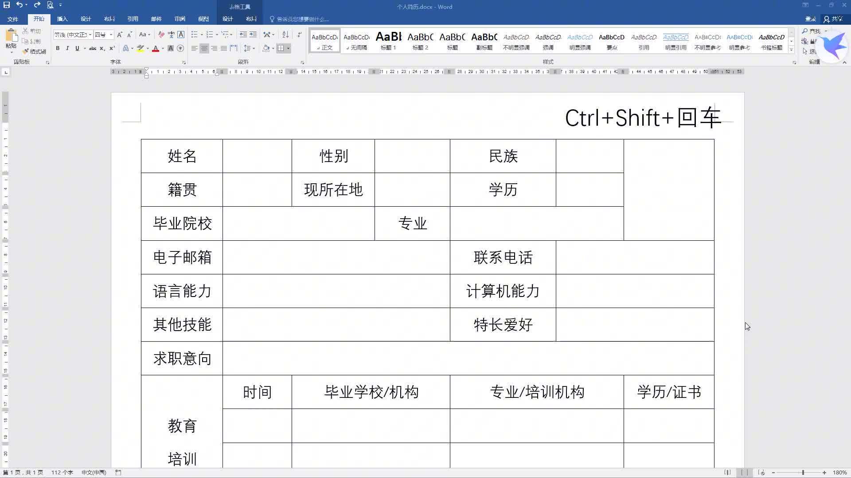Apply bold formatting to text
This screenshot has height=478, width=851.
[x=58, y=49]
